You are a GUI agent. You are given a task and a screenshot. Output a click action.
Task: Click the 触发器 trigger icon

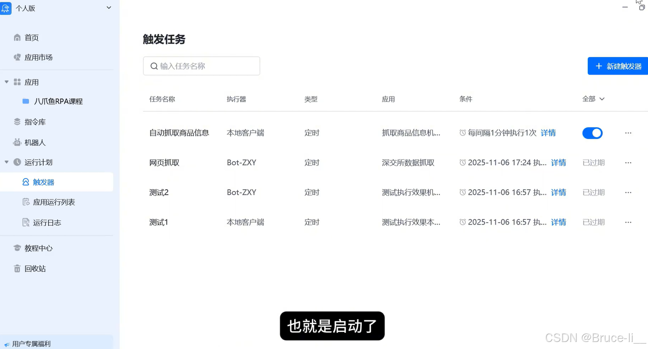[x=26, y=182]
